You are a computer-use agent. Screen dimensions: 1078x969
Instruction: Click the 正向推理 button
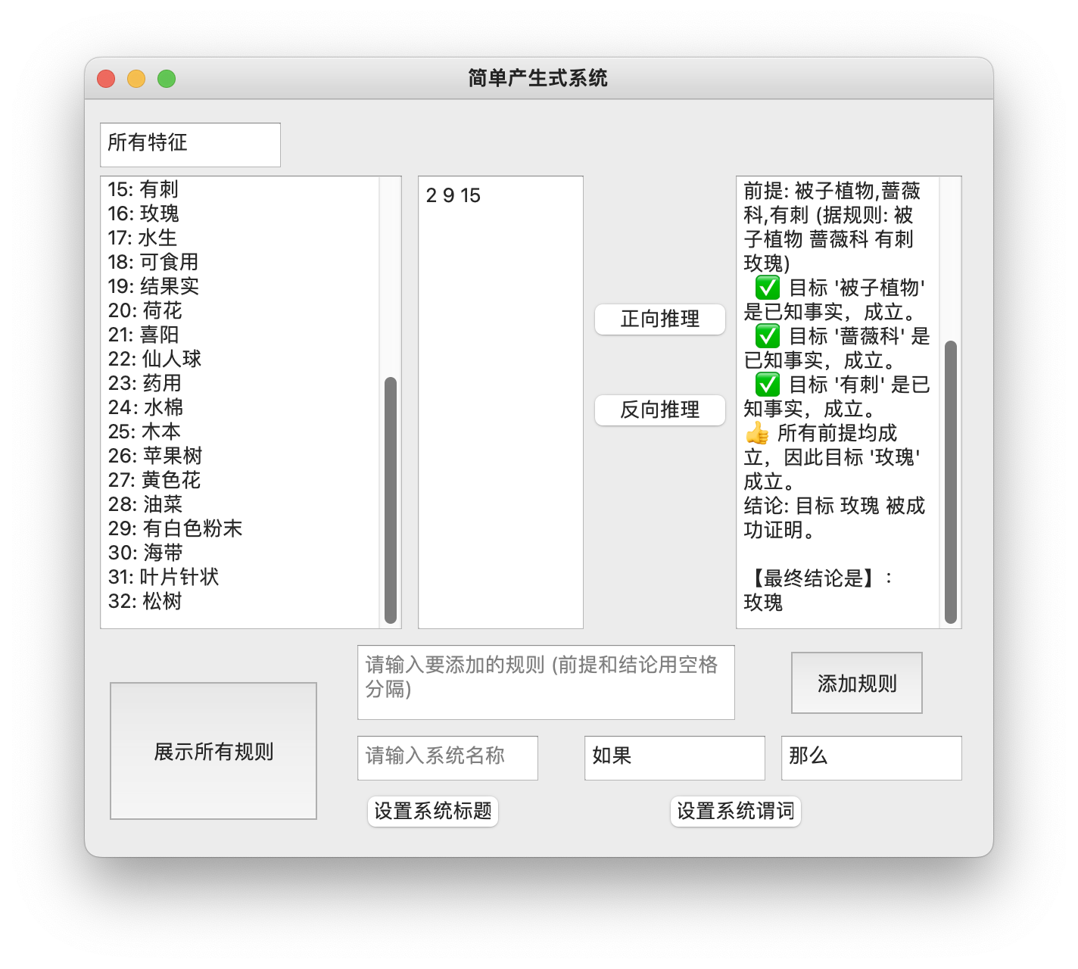coord(659,319)
